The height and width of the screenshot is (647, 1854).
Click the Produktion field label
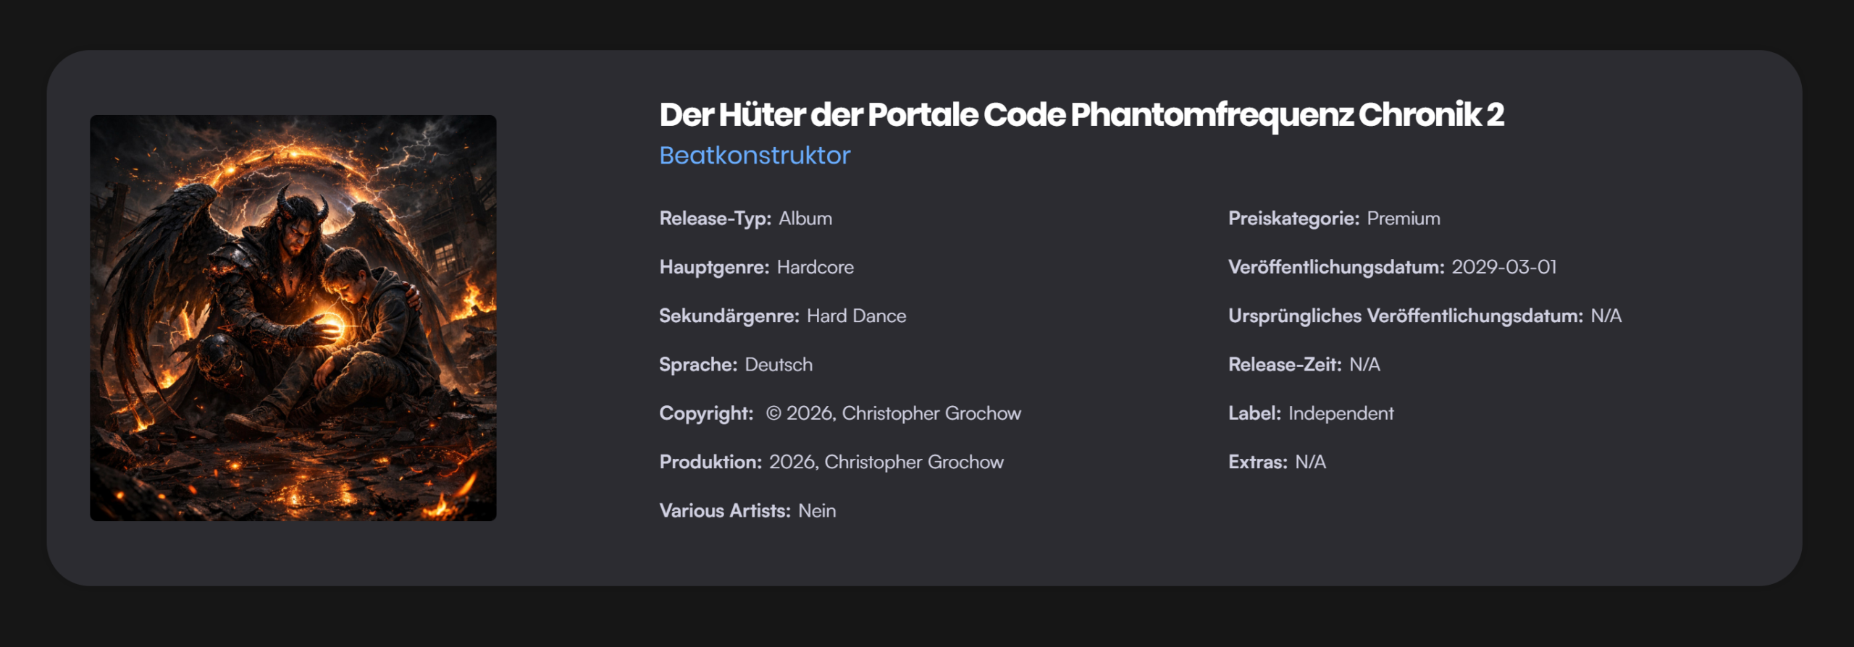pos(710,462)
